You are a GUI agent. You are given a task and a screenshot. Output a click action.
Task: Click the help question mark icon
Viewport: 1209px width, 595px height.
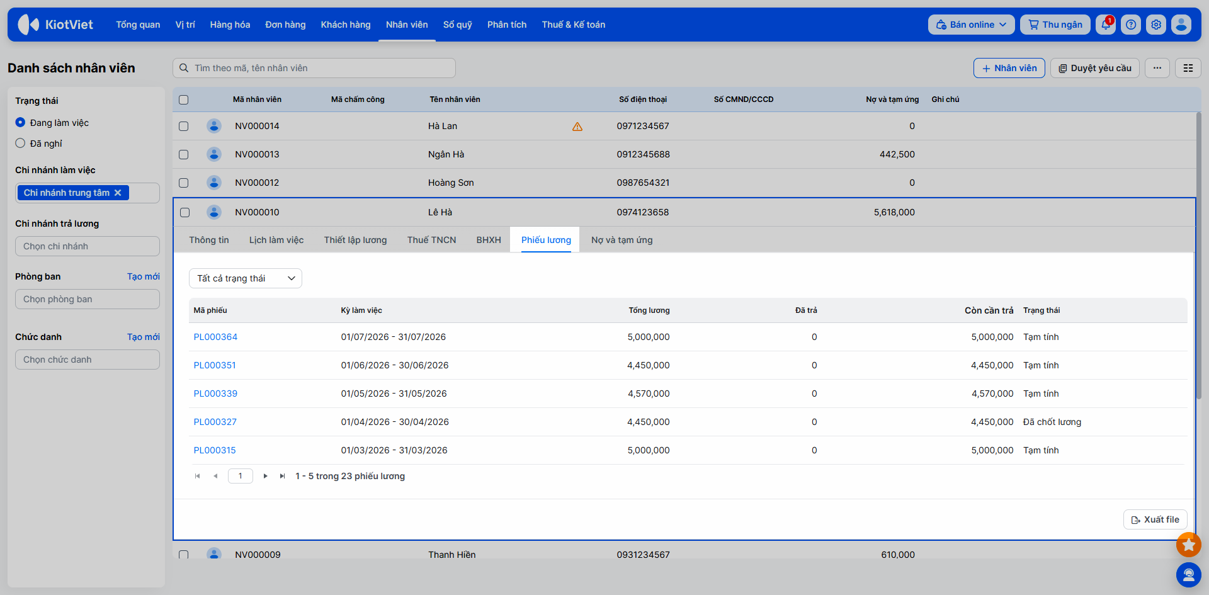(1131, 25)
